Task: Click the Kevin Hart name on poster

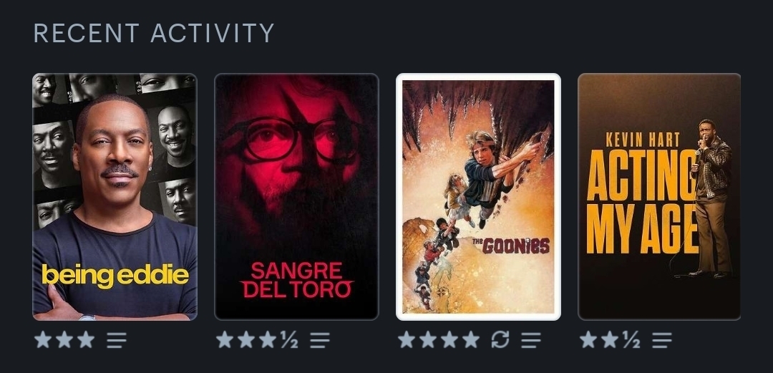Action: (642, 140)
